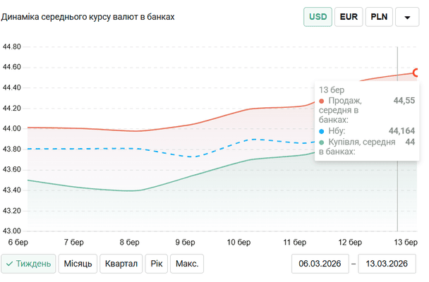Click the green Купівля dot in the tooltip
The image size is (429, 282).
(x=322, y=142)
